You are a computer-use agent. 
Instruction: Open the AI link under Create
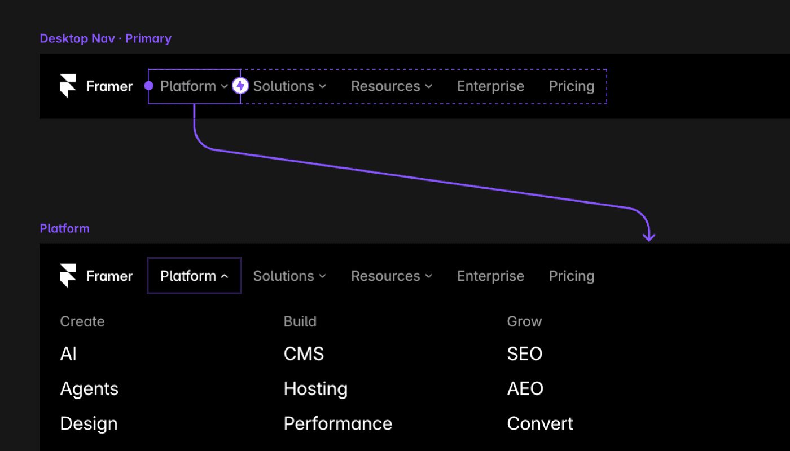point(68,354)
